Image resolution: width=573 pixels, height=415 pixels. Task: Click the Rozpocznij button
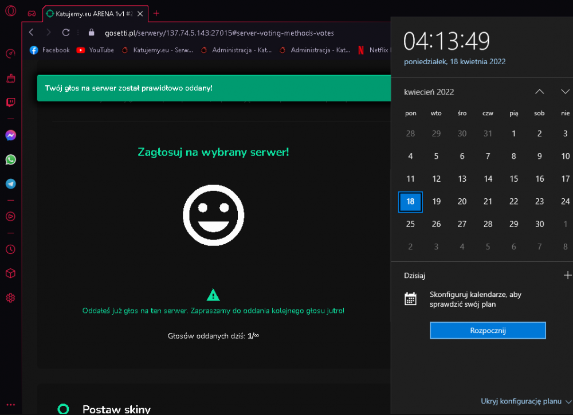[x=488, y=331]
